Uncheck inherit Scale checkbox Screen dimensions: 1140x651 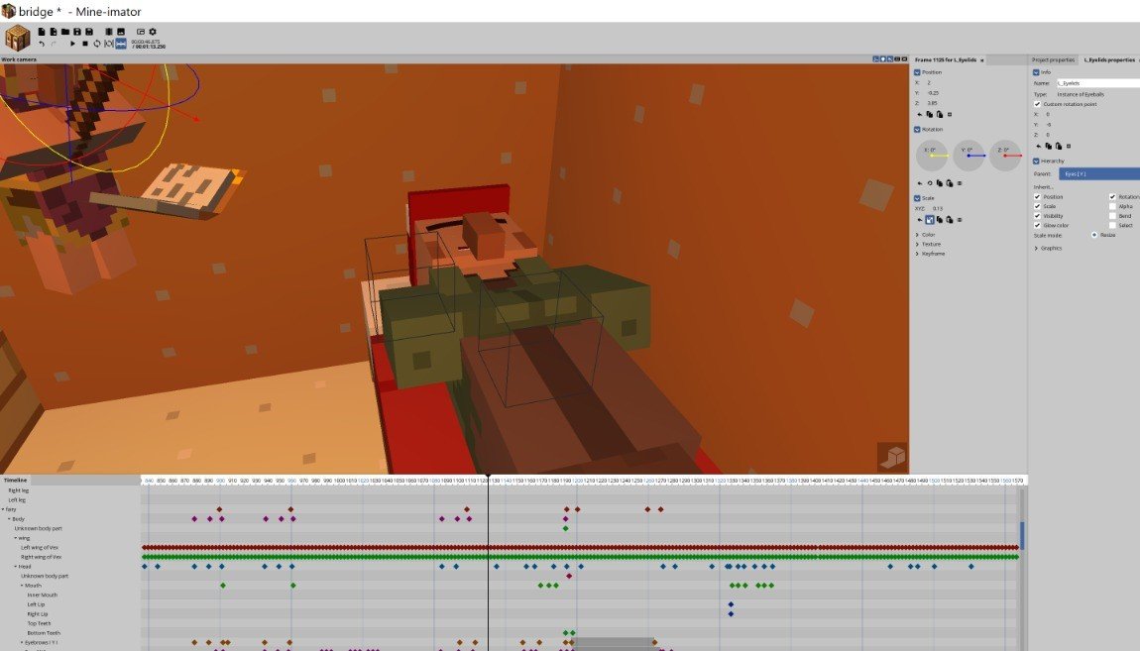[1038, 206]
